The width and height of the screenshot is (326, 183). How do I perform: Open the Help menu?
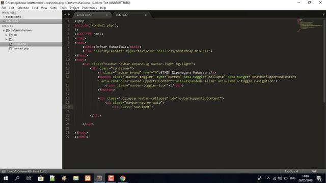tap(103, 8)
